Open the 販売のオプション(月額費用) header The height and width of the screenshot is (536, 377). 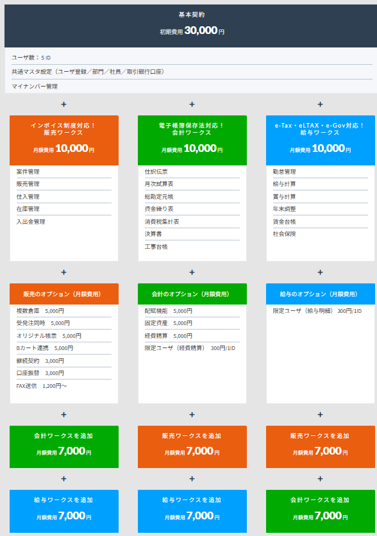click(64, 294)
